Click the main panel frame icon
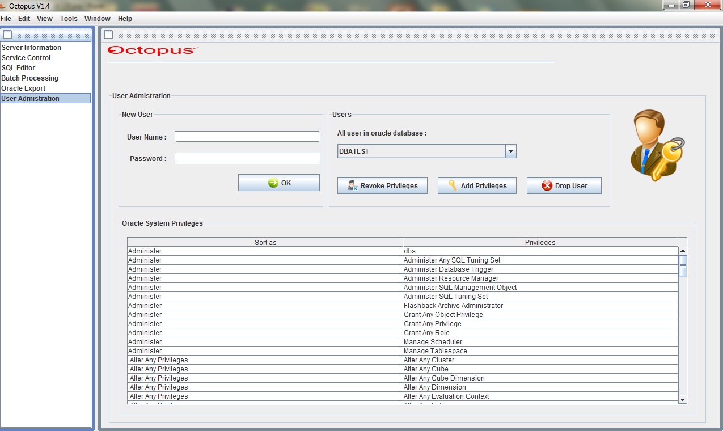 [108, 35]
